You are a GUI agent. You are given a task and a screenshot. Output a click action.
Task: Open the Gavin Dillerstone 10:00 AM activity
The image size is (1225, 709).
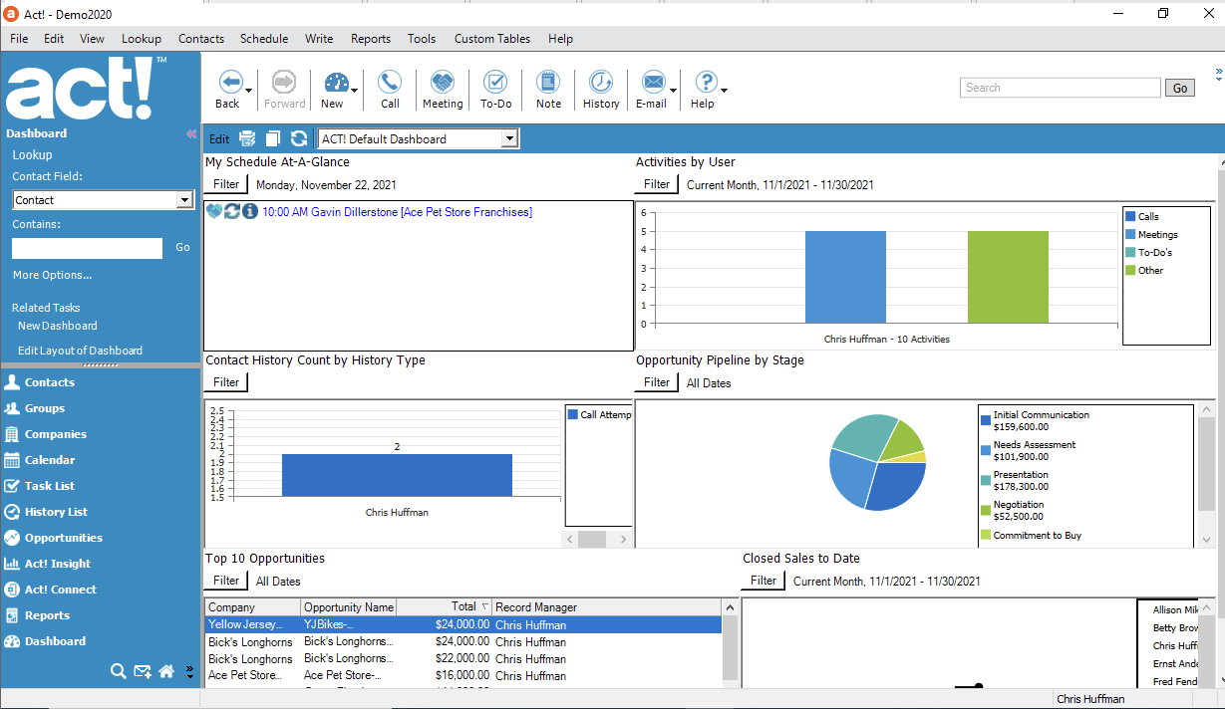coord(397,212)
